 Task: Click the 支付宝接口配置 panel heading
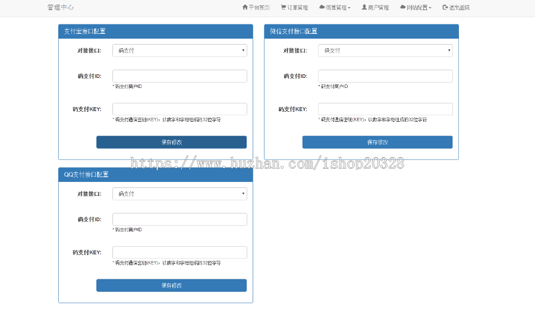85,32
